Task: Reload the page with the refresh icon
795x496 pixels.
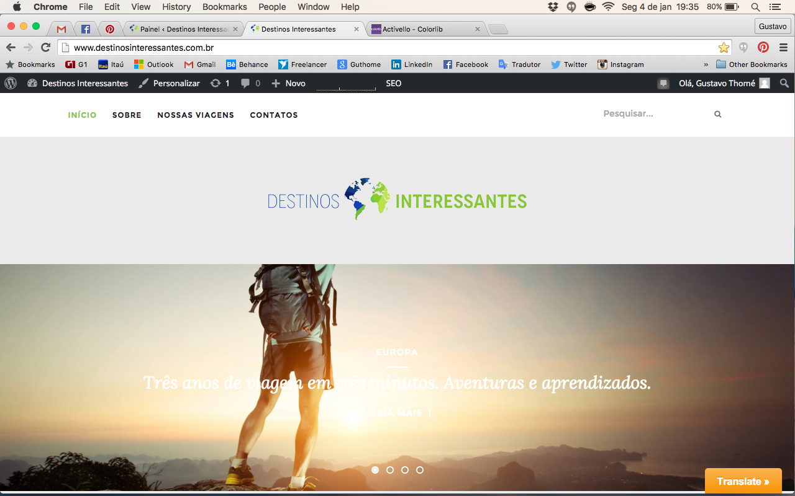Action: [45, 47]
